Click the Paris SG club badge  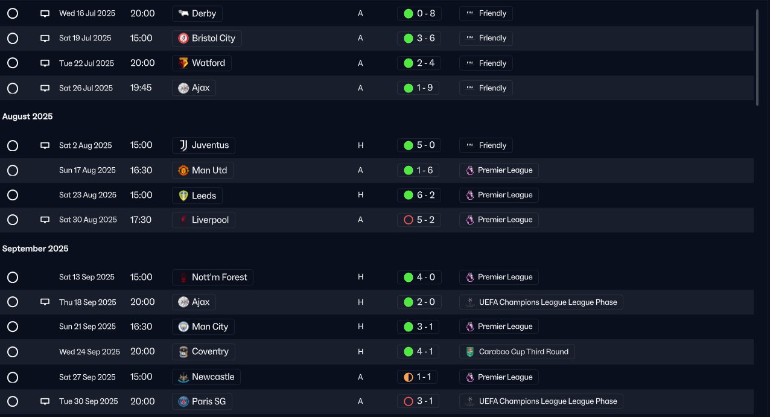(183, 401)
